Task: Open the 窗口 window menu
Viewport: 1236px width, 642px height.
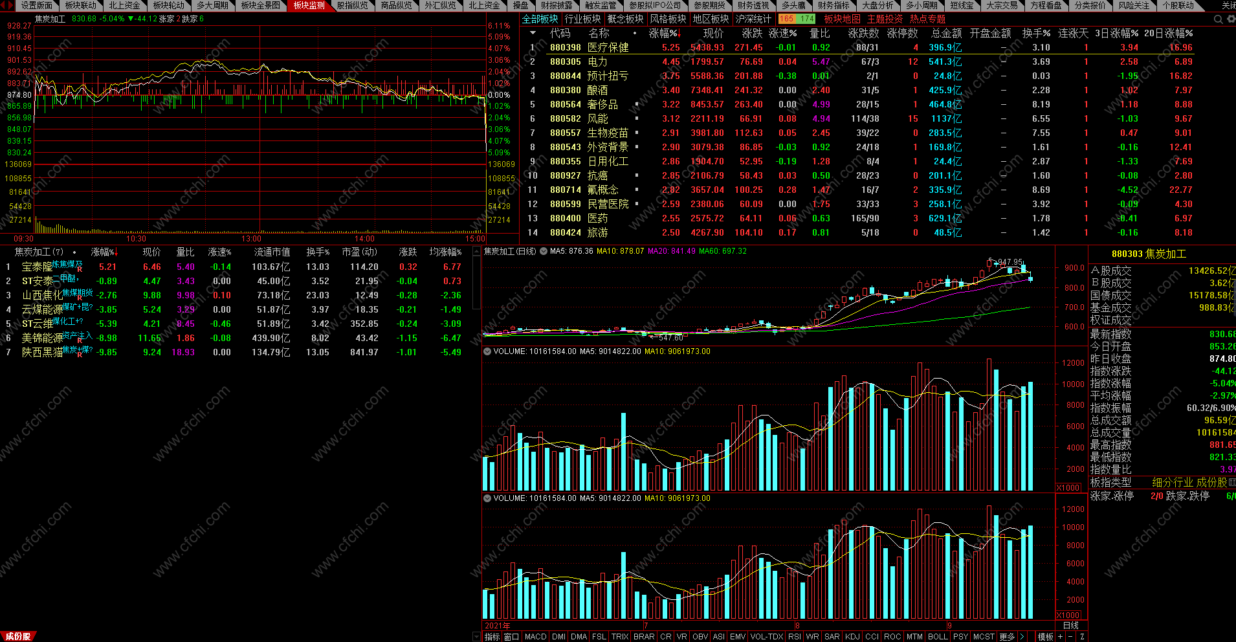Action: click(x=511, y=637)
